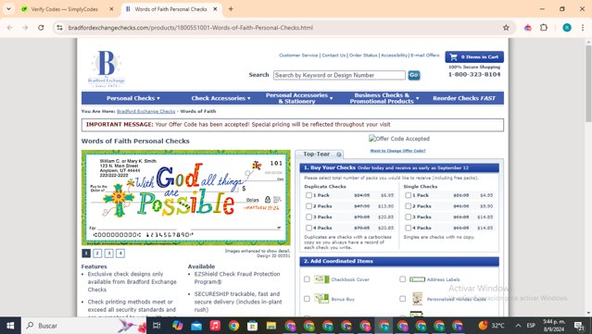Go back to the previous page
592x334 pixels.
click(x=10, y=28)
